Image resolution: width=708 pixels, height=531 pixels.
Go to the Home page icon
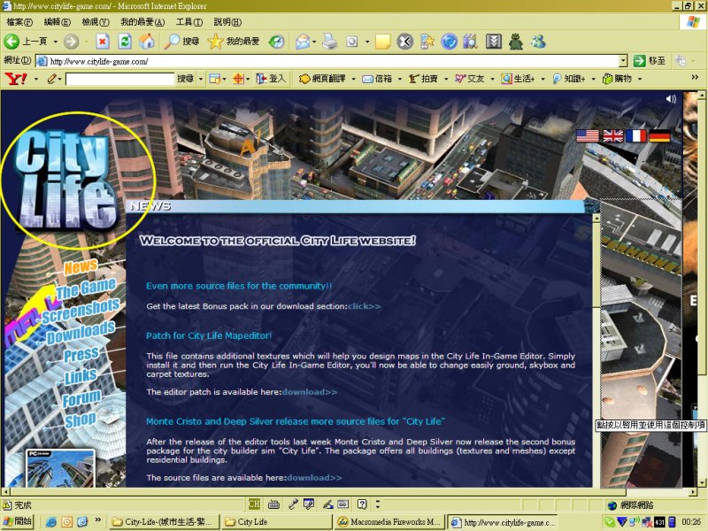pyautogui.click(x=146, y=42)
